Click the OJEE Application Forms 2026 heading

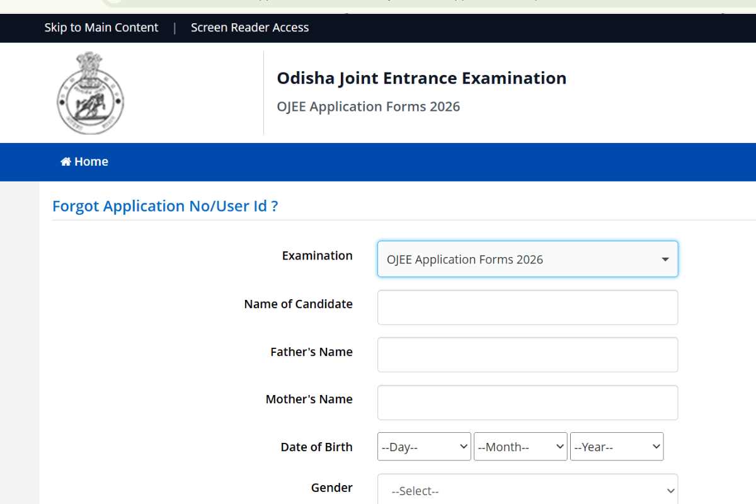point(369,106)
